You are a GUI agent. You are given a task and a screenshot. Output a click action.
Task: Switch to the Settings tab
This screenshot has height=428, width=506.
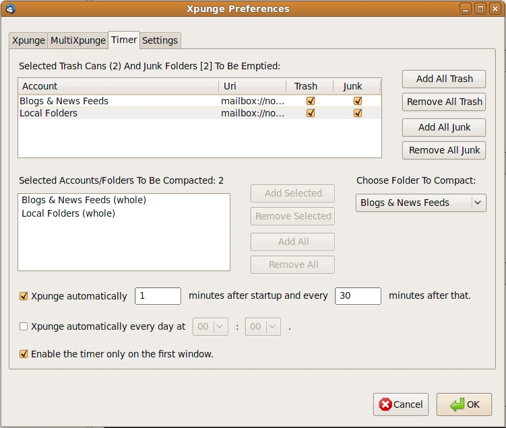160,40
